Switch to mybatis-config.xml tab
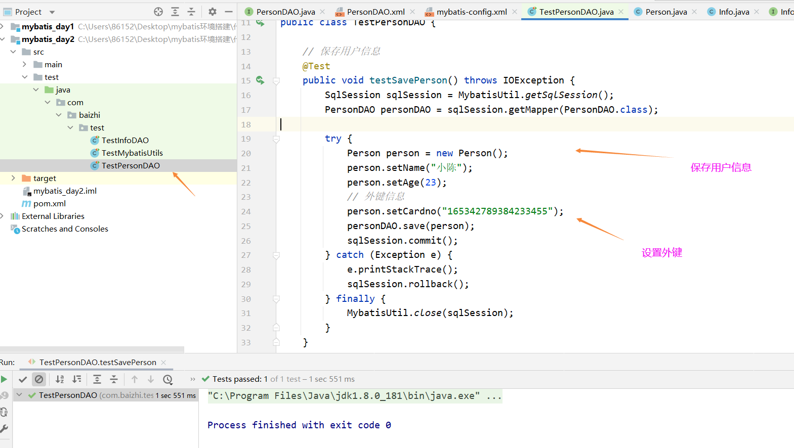The width and height of the screenshot is (794, 448). (472, 12)
